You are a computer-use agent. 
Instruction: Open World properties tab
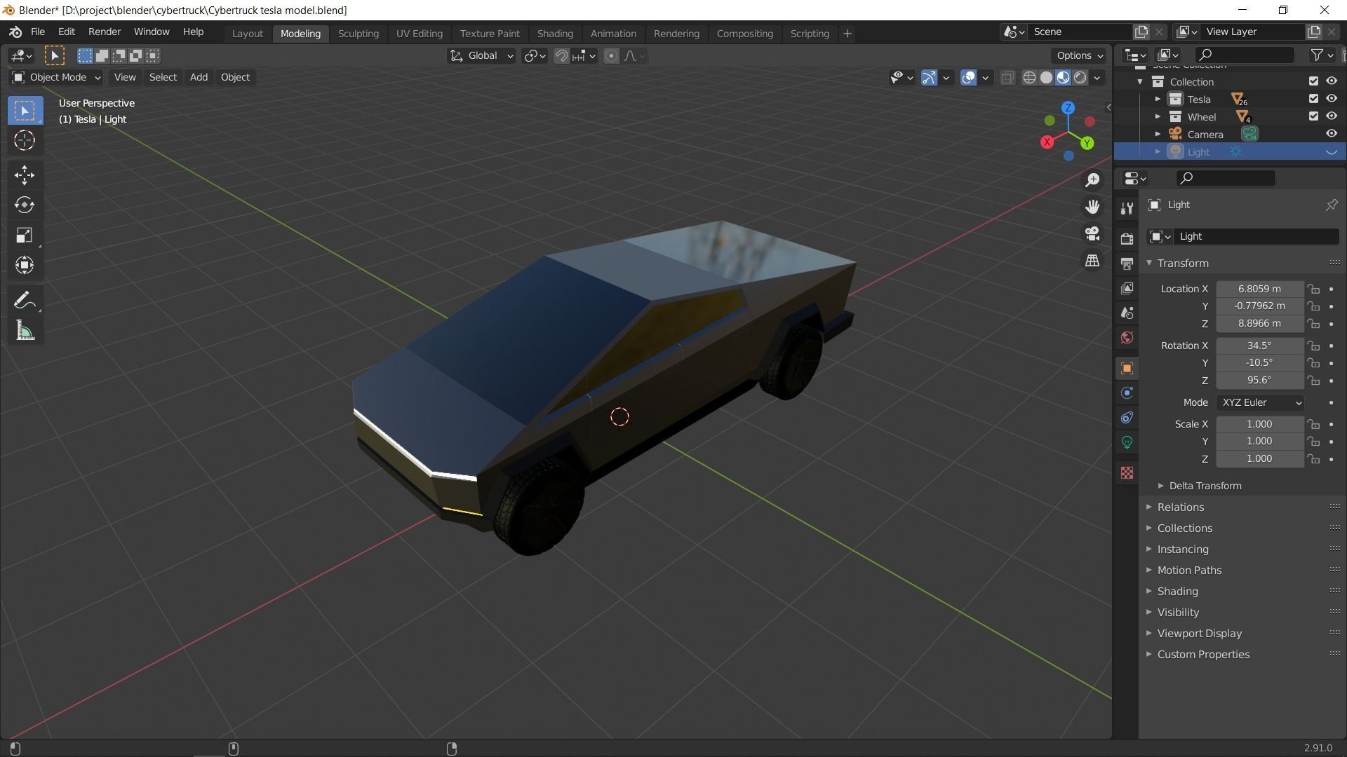pyautogui.click(x=1127, y=338)
